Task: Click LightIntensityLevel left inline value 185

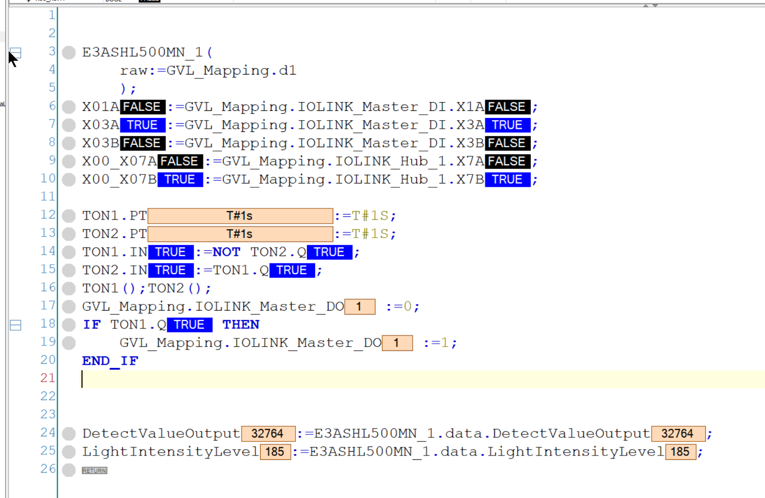Action: click(275, 452)
